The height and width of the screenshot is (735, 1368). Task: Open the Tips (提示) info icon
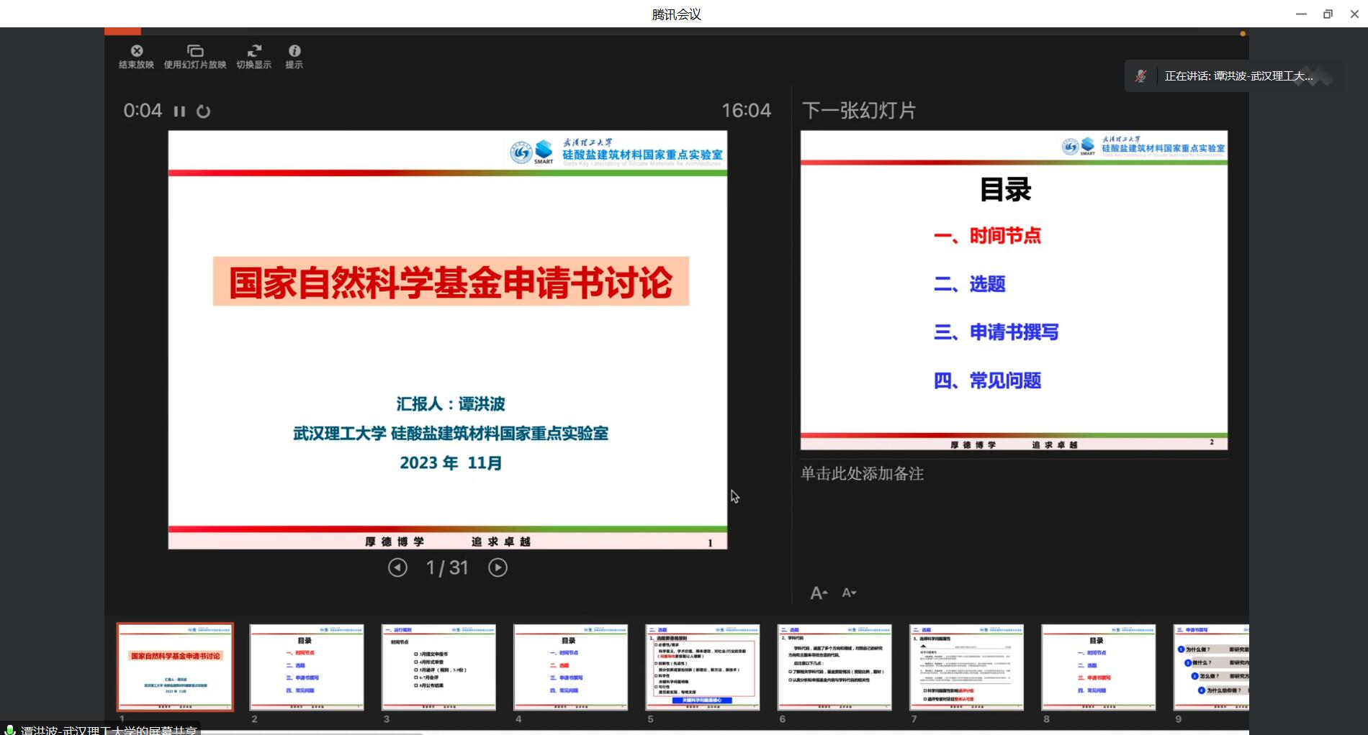[294, 51]
